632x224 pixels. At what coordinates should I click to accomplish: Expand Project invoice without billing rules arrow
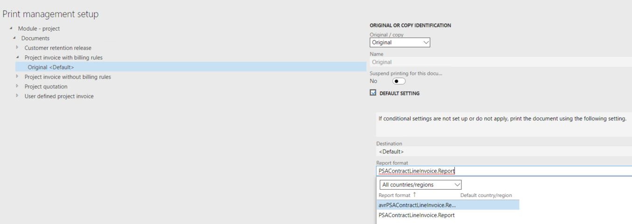point(17,77)
